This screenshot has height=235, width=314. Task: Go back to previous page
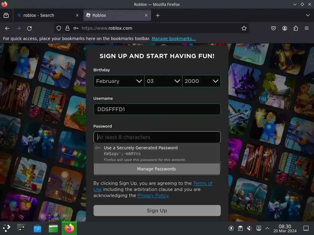click(7, 28)
